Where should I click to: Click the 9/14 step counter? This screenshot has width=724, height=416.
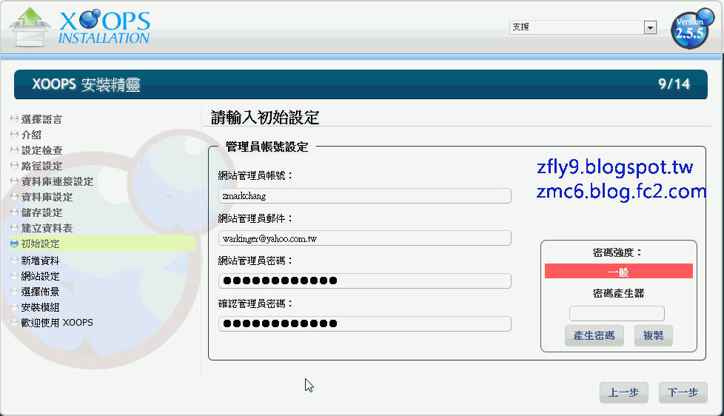pyautogui.click(x=674, y=84)
